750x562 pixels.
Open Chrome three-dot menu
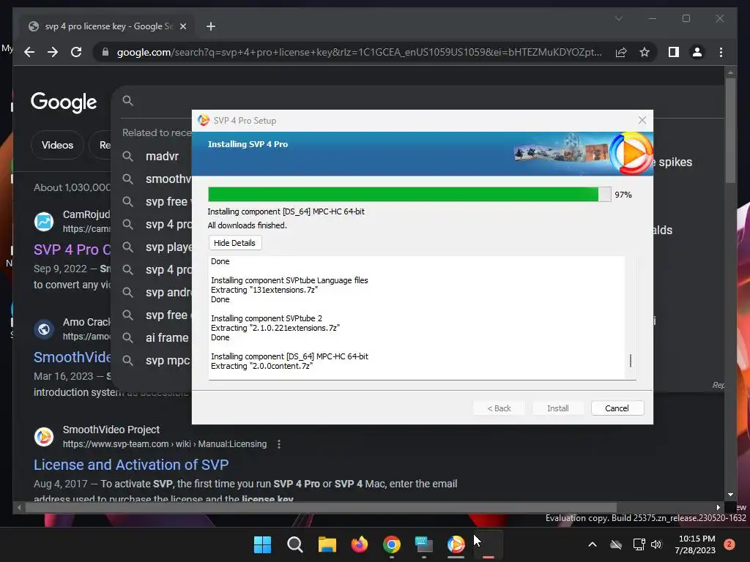(x=721, y=52)
